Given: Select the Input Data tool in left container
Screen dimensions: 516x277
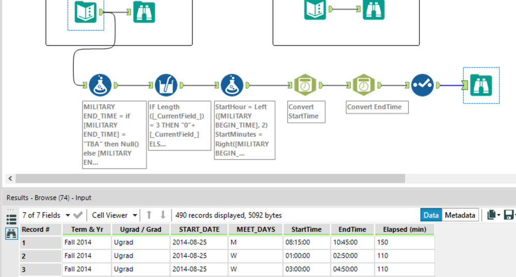Looking at the screenshot, I should 86,12.
